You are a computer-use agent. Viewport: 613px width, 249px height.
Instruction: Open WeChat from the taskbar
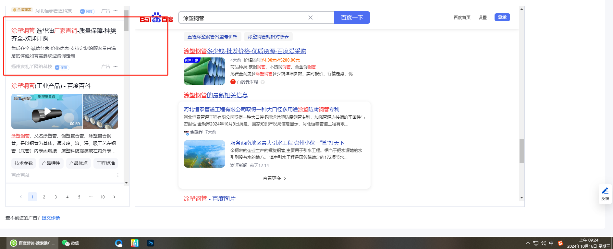(x=70, y=243)
